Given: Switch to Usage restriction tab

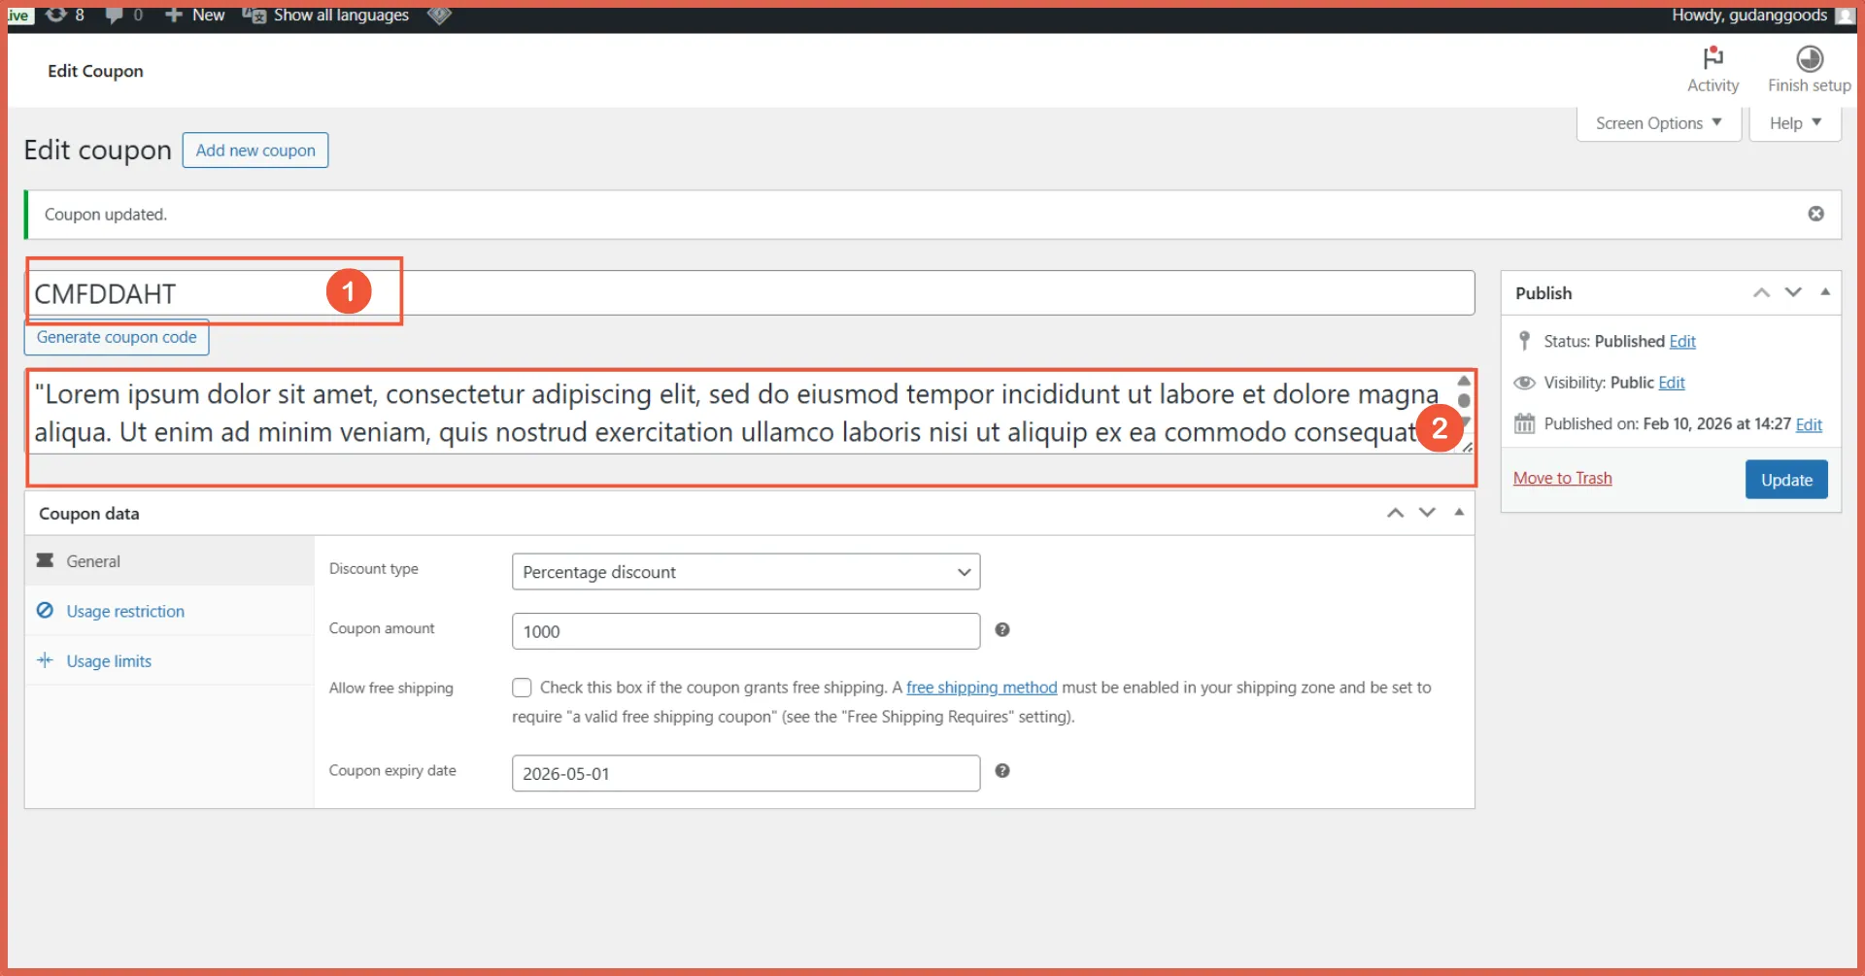Looking at the screenshot, I should [x=125, y=611].
